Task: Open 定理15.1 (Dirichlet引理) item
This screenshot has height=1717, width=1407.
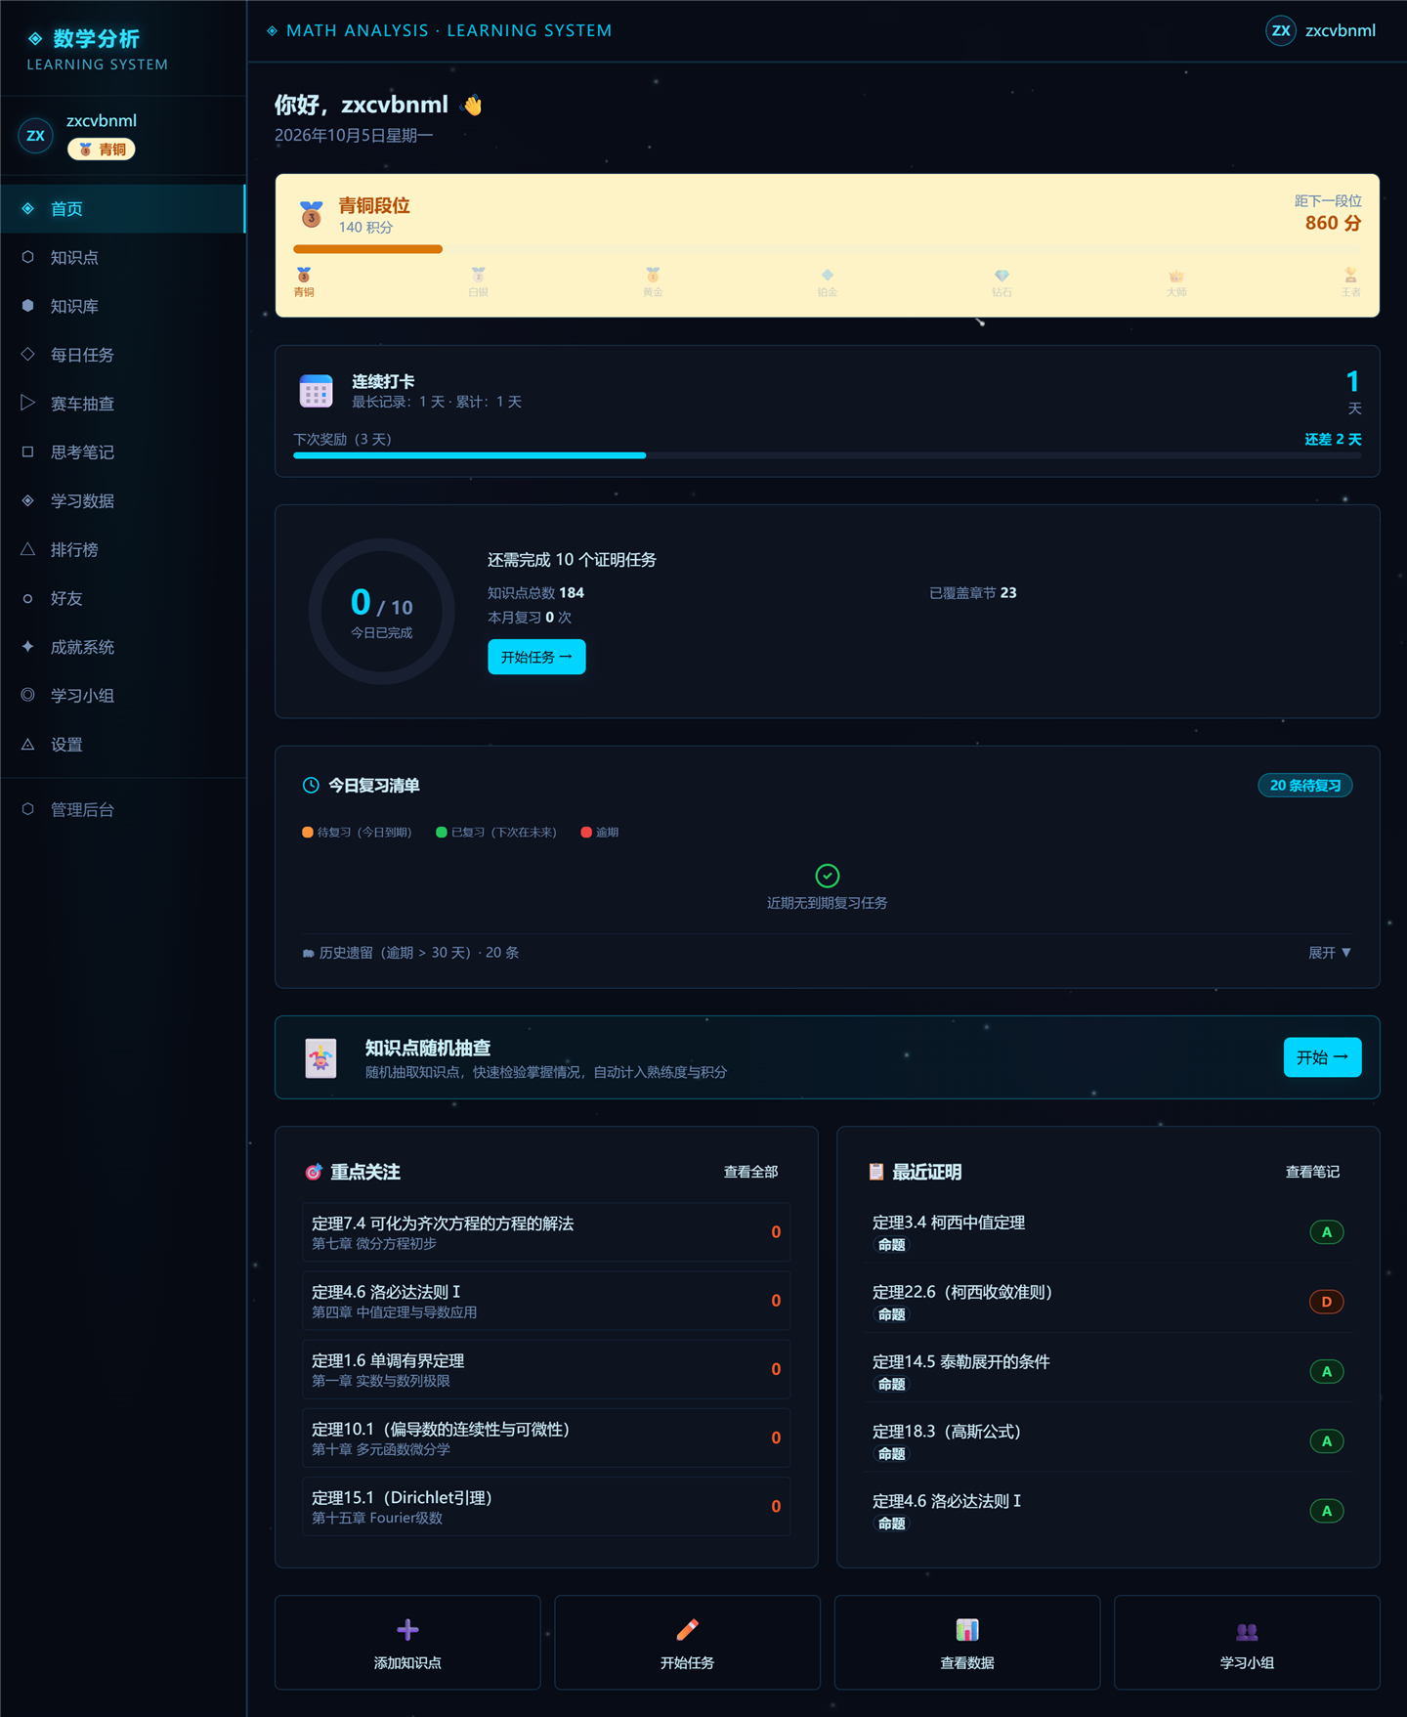Action: (546, 1506)
